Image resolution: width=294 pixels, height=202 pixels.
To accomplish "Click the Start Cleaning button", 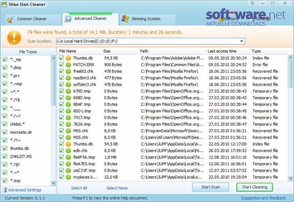I will click(255, 187).
